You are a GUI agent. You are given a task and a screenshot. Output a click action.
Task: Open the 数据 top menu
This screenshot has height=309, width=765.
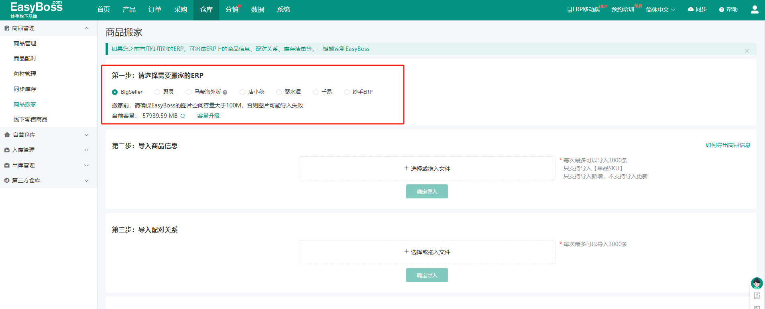(x=258, y=10)
